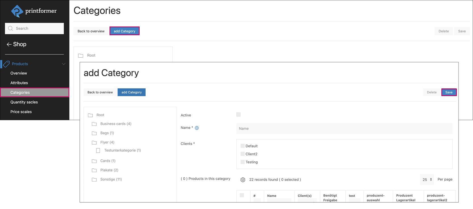Click the Testunterkategorie page icon

tap(98, 151)
